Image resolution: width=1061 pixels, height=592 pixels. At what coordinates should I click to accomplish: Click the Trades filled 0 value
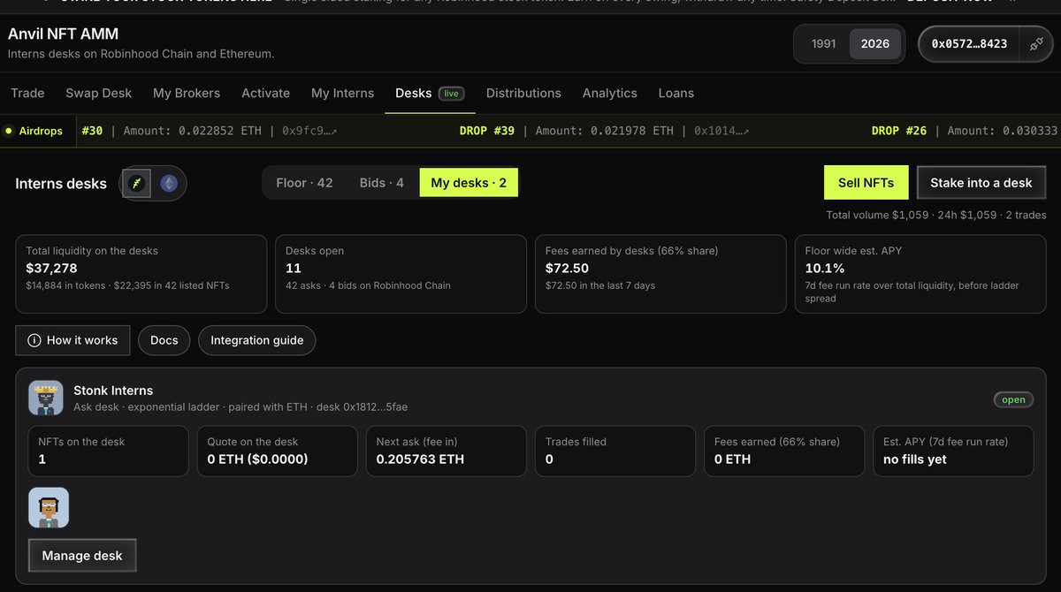click(x=549, y=459)
